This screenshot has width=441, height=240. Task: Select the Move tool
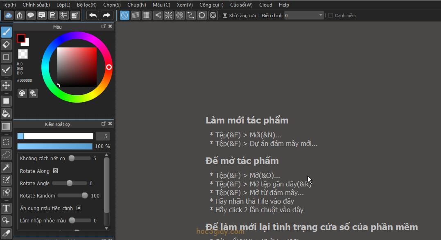click(6, 85)
